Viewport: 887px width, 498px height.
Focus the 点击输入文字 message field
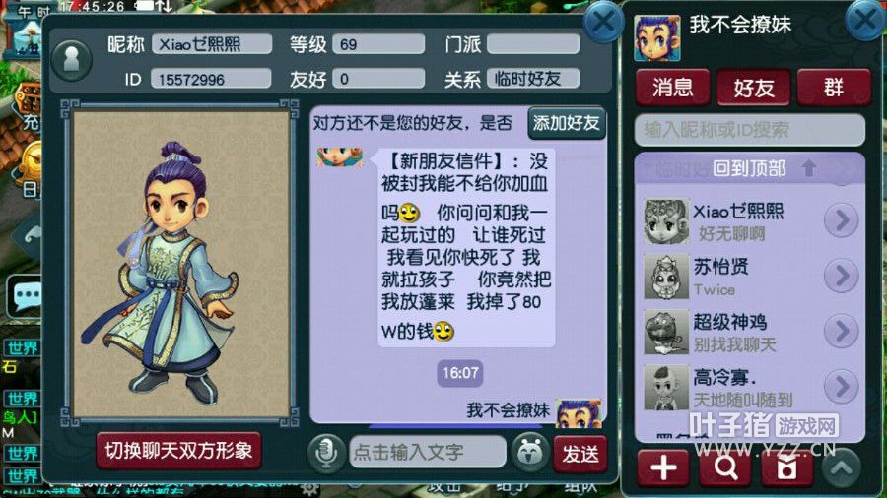[428, 453]
